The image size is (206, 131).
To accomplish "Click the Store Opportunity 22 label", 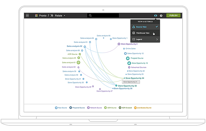I will point(136,71).
